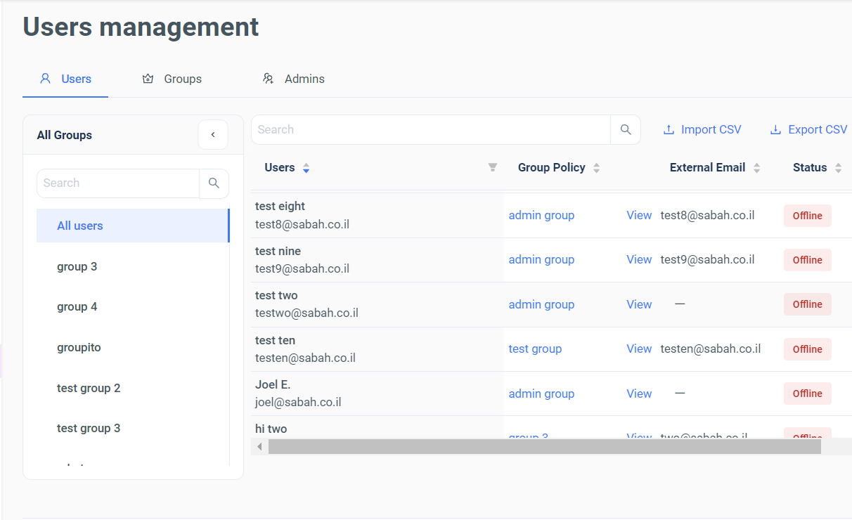Select All users in groups list
This screenshot has width=852, height=520.
pos(133,226)
